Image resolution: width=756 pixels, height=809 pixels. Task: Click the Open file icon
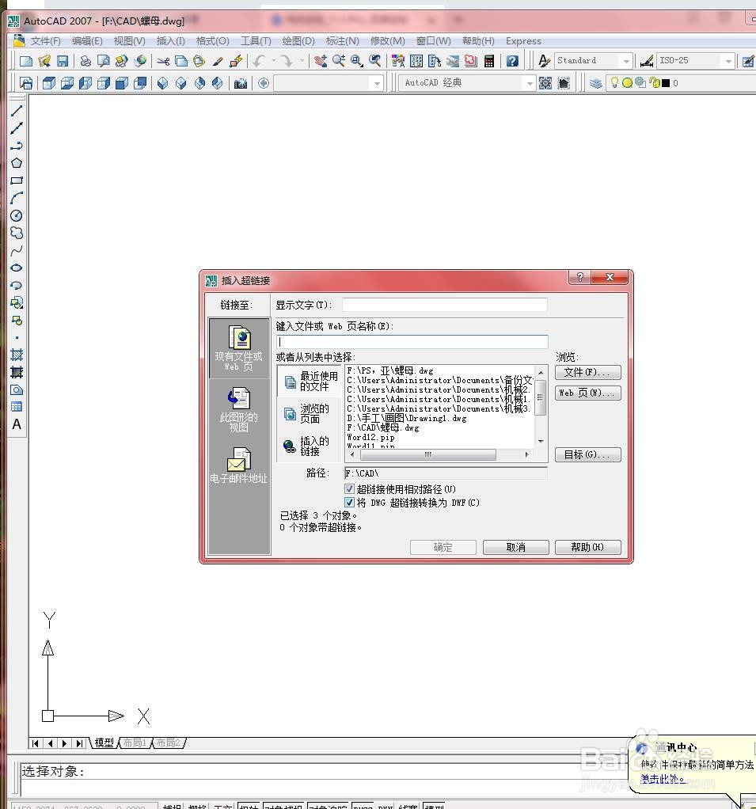[44, 61]
